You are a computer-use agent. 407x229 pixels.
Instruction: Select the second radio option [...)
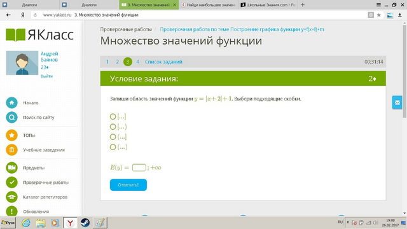tap(113, 127)
